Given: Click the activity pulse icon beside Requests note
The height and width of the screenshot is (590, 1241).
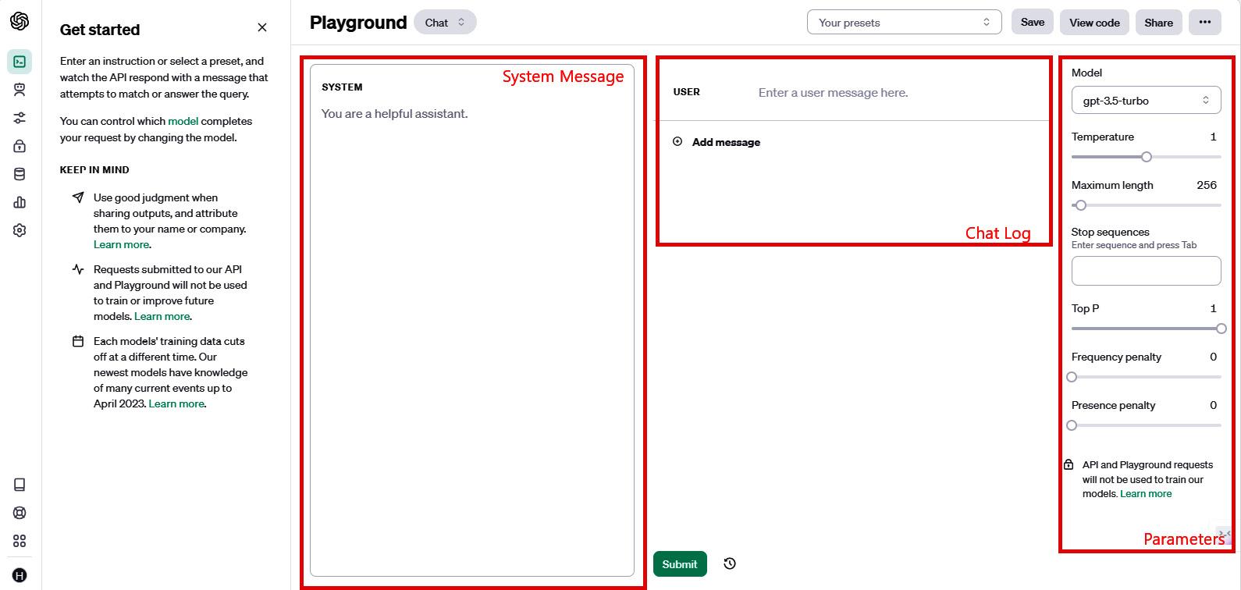Looking at the screenshot, I should [x=78, y=269].
